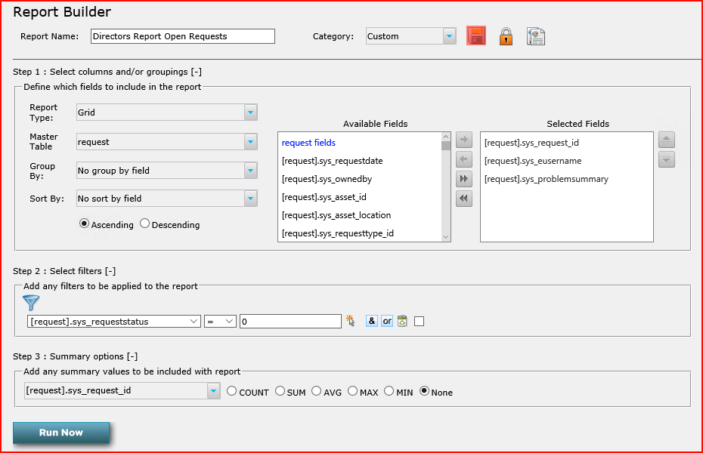Remove all fields with double left arrow

[x=464, y=199]
